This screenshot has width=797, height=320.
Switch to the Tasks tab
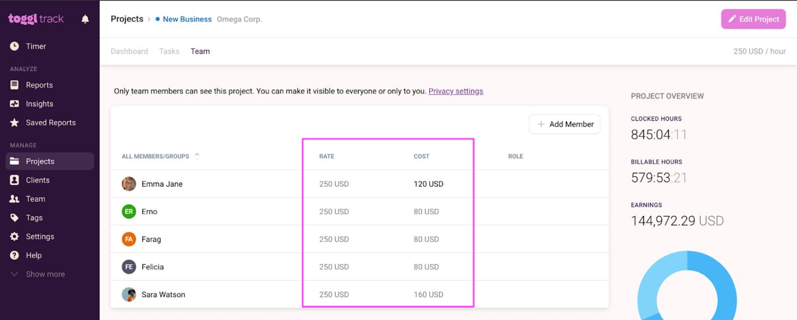[x=169, y=51]
